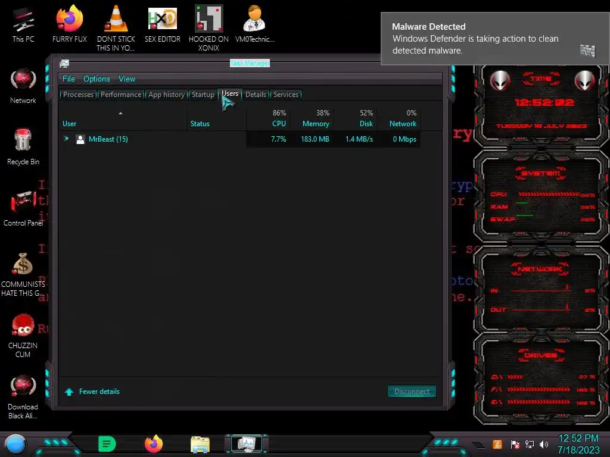Open the red Chuzzle game icon
Screen dimensions: 610x457
(23, 335)
